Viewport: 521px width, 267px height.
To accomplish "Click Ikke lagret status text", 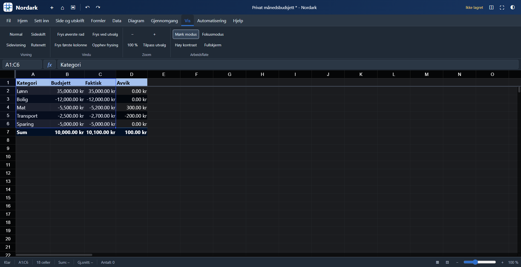I will (x=474, y=7).
